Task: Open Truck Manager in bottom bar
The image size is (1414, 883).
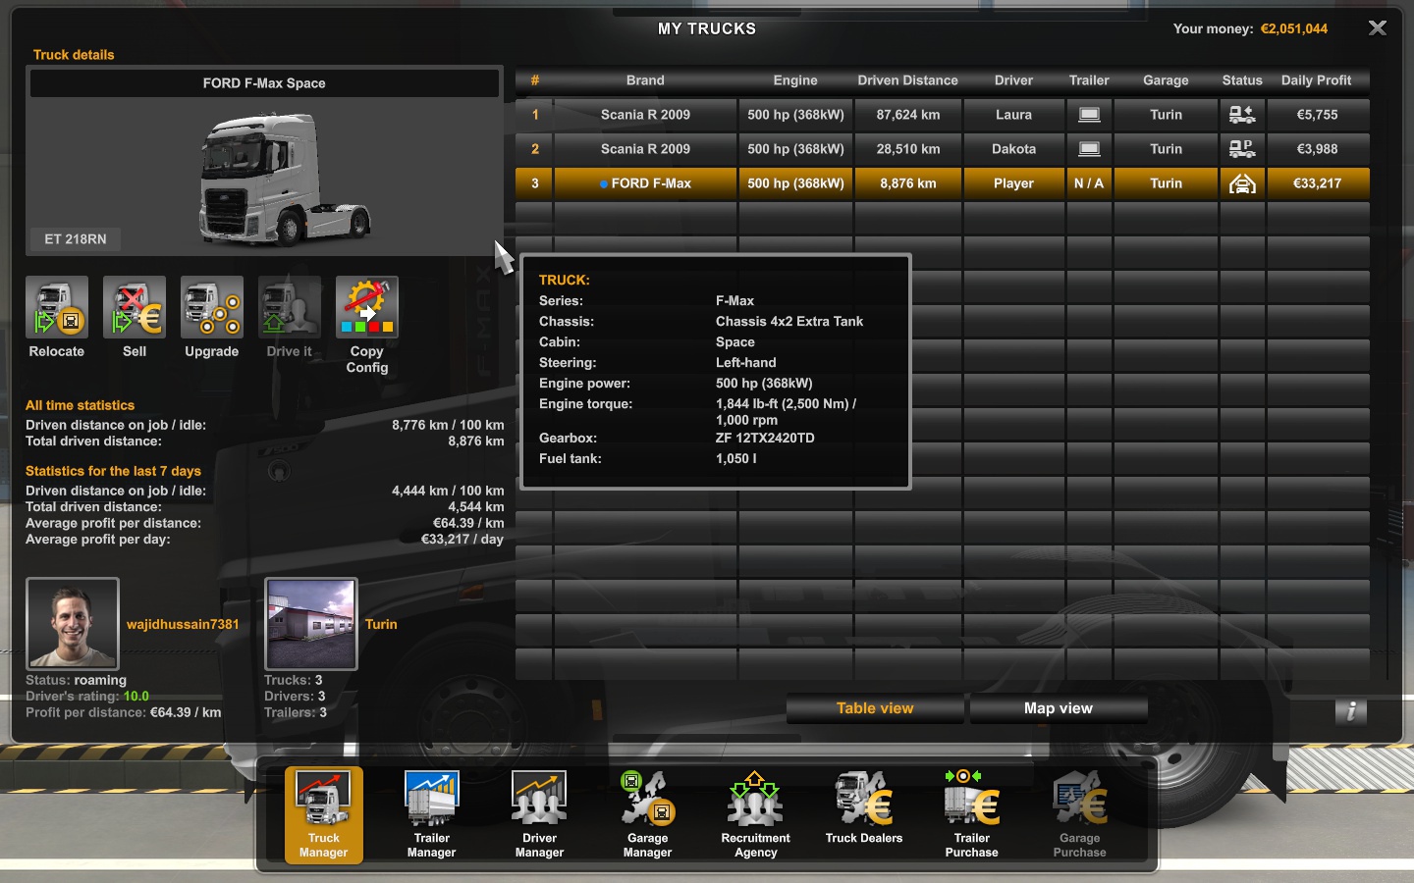Action: pos(324,814)
